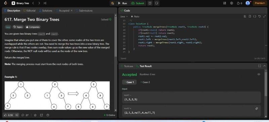Collapse the Test Result panel chevron
This screenshot has width=269, height=122.
(264, 66)
